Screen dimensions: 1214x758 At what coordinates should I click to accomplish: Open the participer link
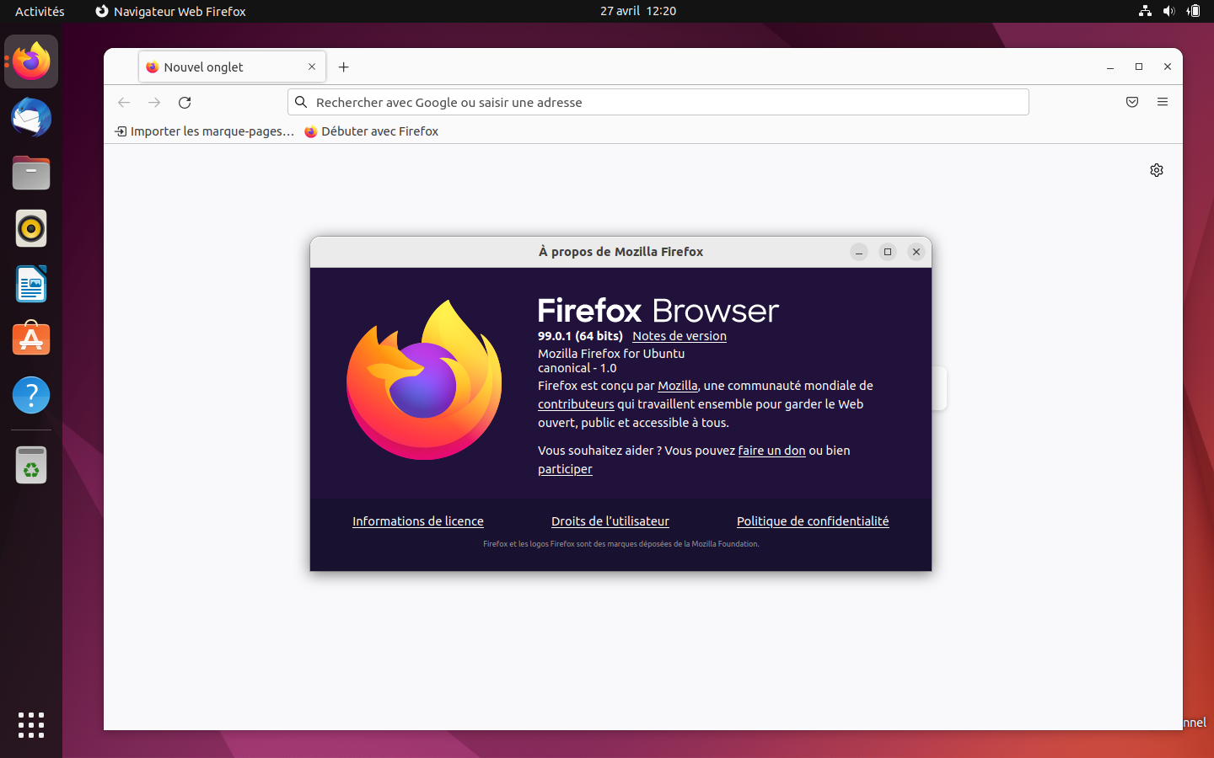565,469
